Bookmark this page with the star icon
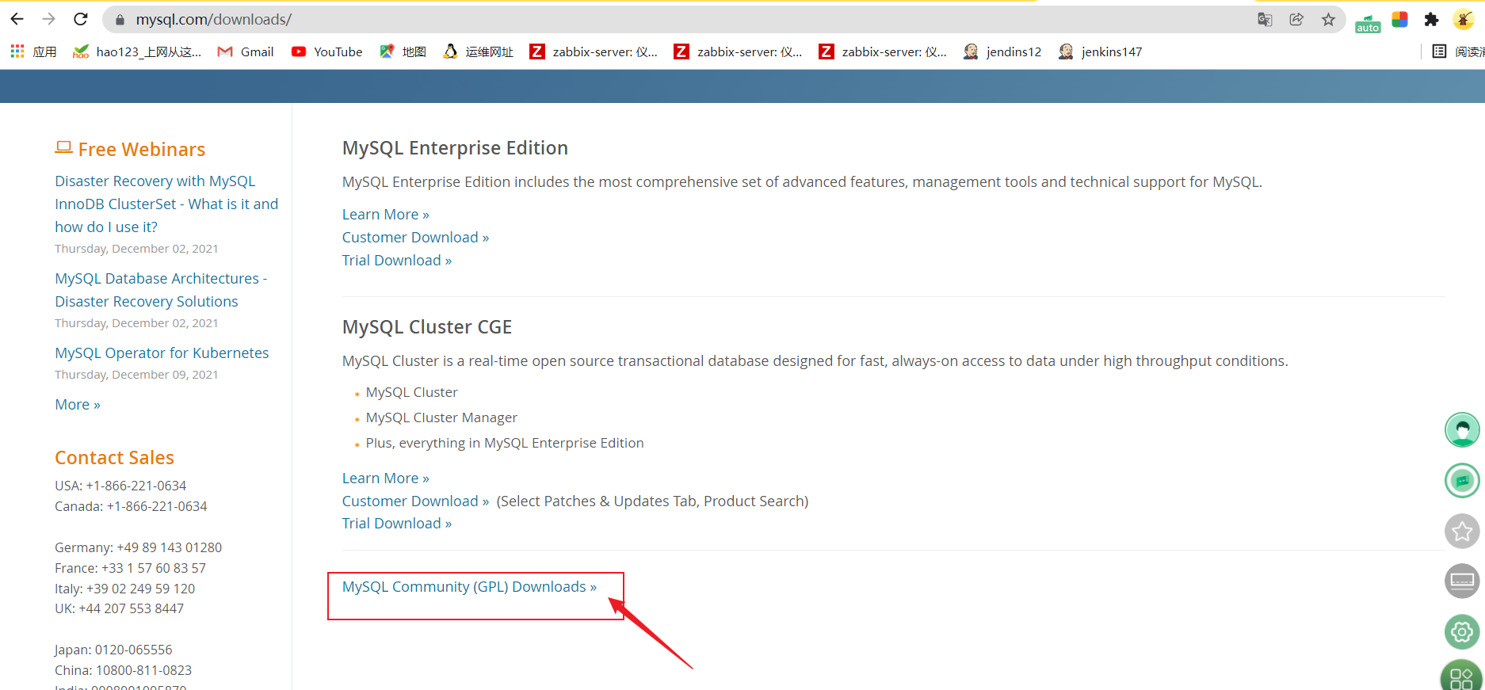 pyautogui.click(x=1328, y=19)
